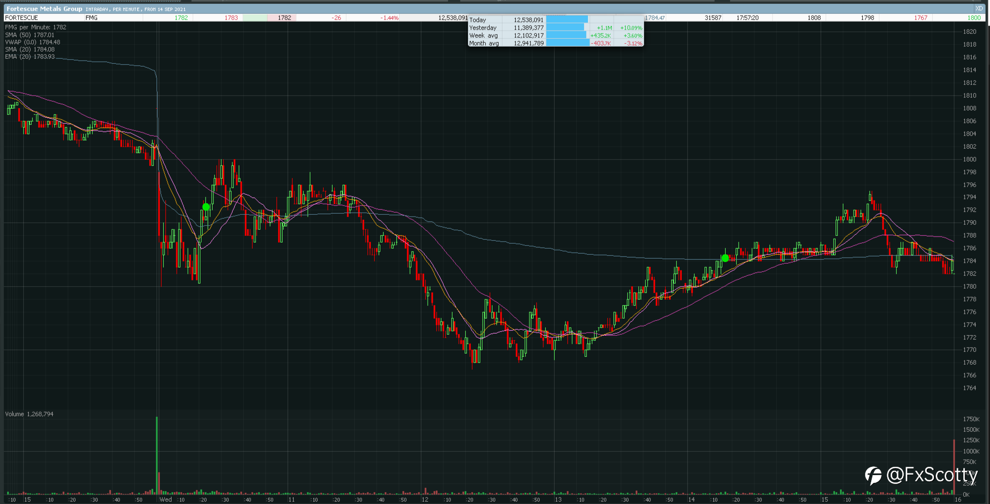Click the SMA (50) 1787.01 indicator legend
The image size is (990, 504).
coord(29,35)
